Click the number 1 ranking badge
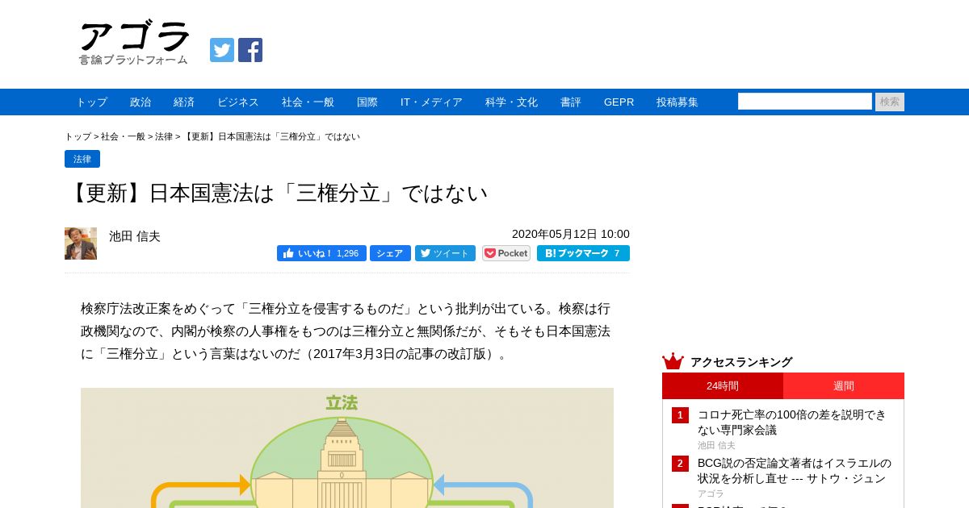Viewport: 969px width, 508px height. coord(680,415)
